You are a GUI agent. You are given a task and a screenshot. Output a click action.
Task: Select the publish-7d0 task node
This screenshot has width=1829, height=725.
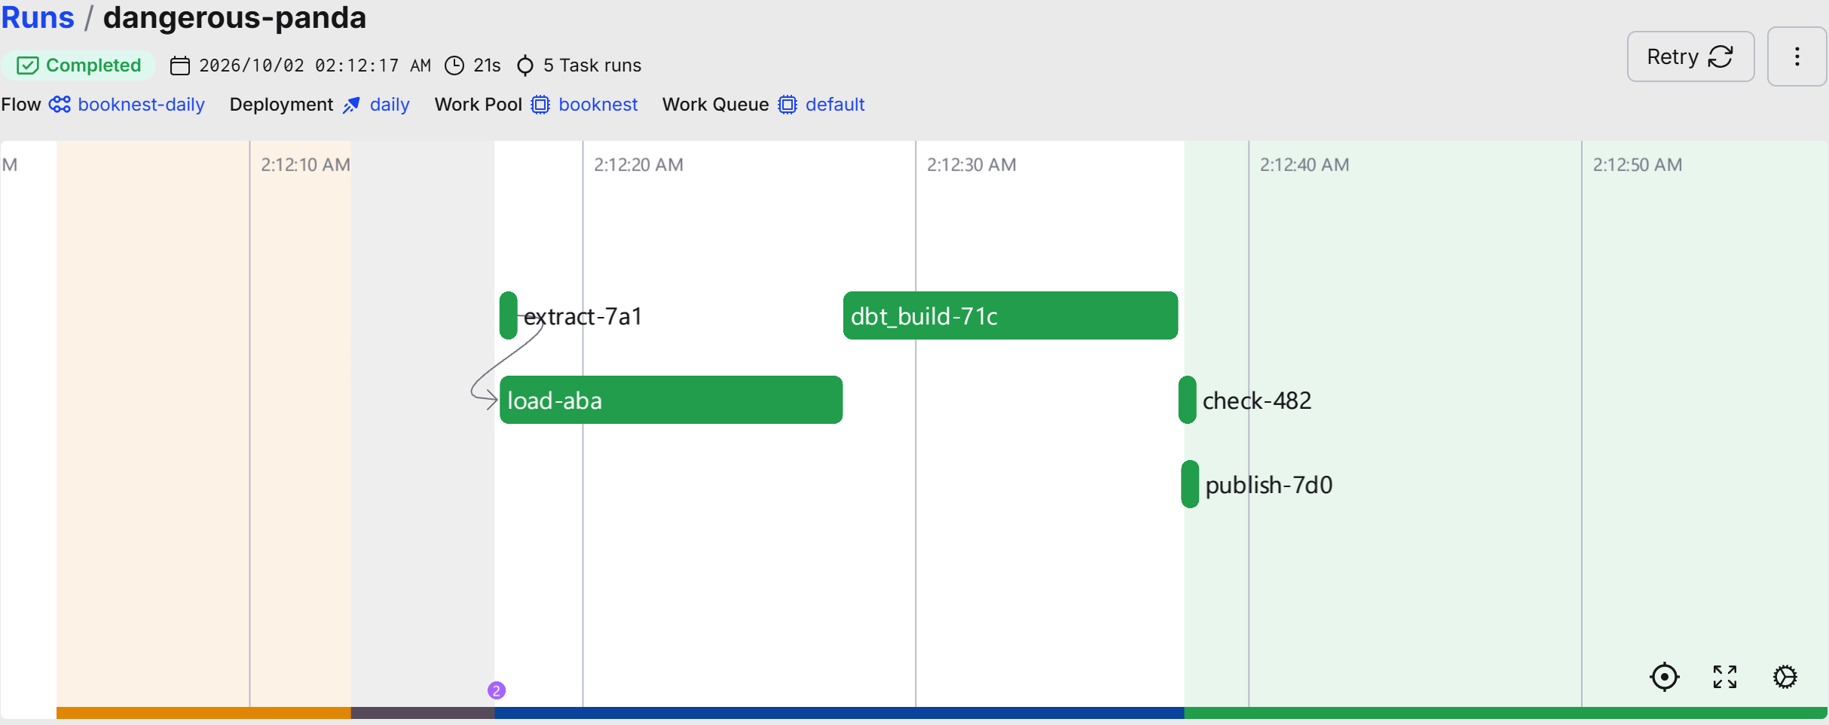pos(1190,484)
